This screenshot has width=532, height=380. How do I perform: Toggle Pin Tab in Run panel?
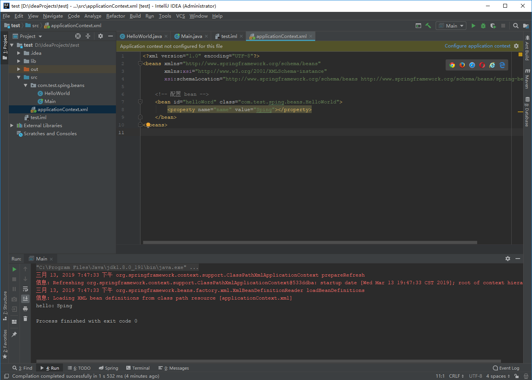click(14, 334)
